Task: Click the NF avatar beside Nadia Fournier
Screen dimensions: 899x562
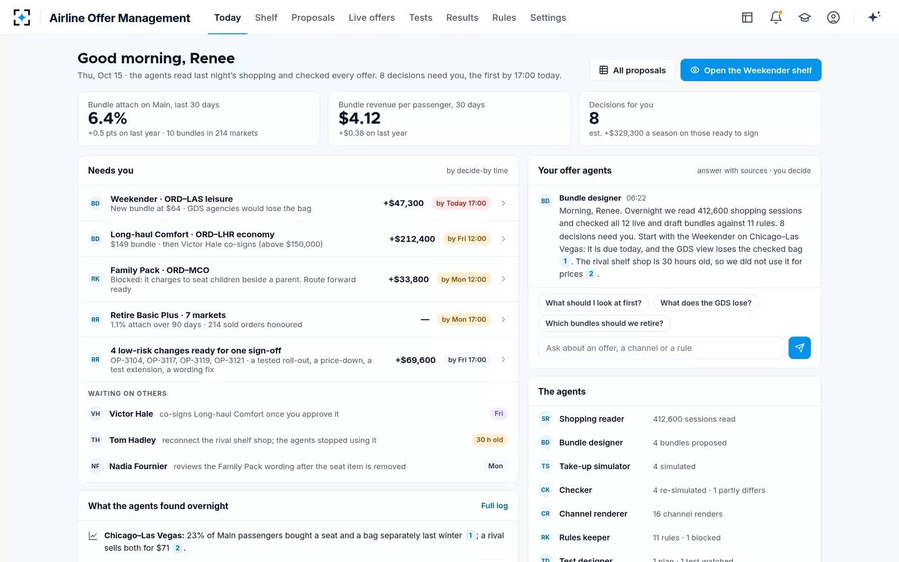Action: click(x=96, y=466)
